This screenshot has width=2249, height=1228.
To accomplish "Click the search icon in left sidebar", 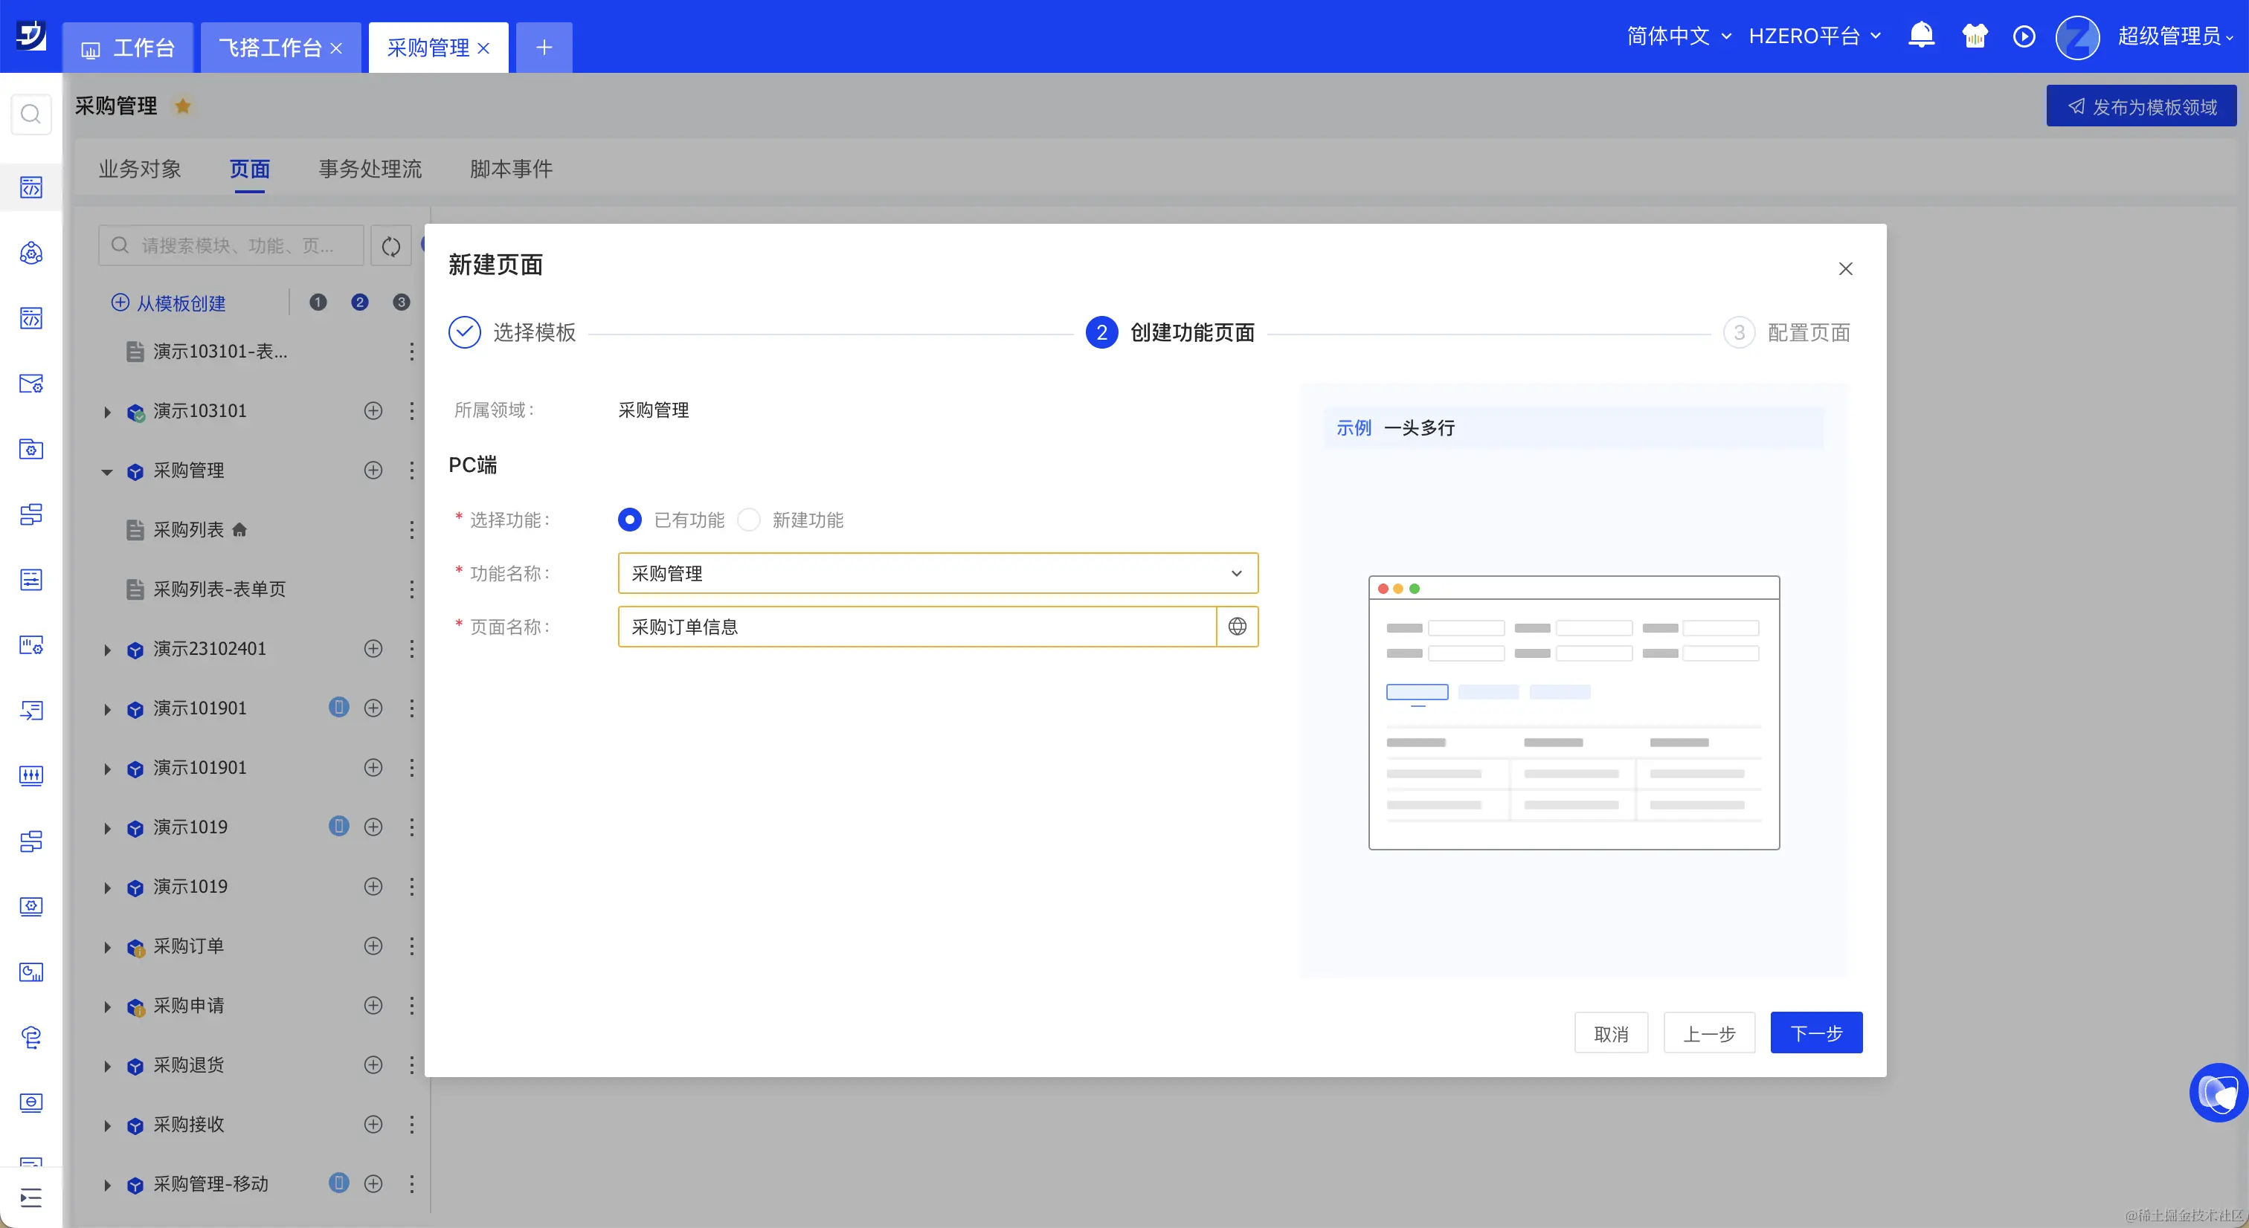I will coord(30,114).
